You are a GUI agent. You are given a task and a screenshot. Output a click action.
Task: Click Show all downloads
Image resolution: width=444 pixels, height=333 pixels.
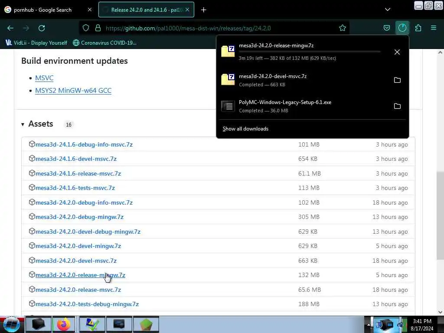point(245,129)
